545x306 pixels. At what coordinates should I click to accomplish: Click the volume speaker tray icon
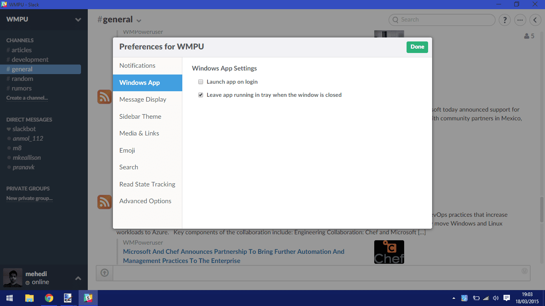(496, 298)
